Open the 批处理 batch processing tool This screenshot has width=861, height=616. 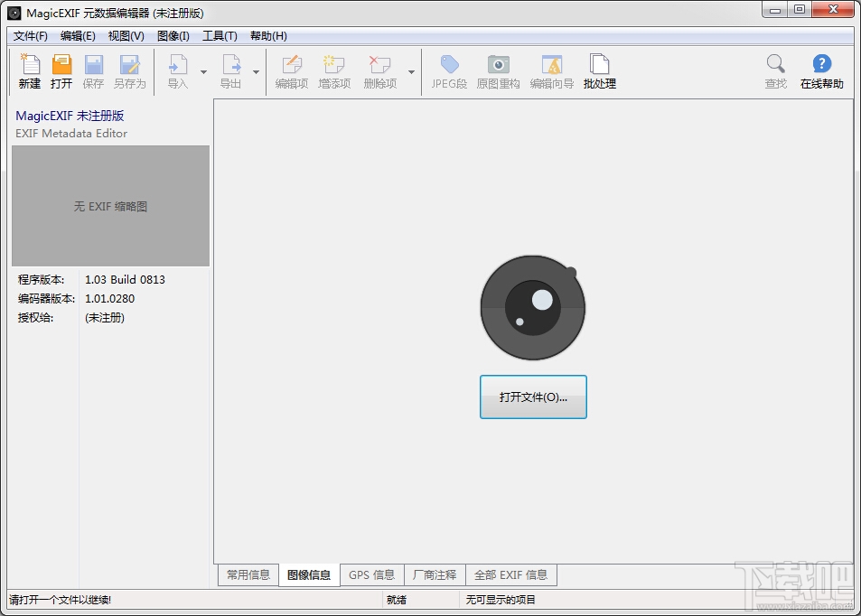pos(600,71)
